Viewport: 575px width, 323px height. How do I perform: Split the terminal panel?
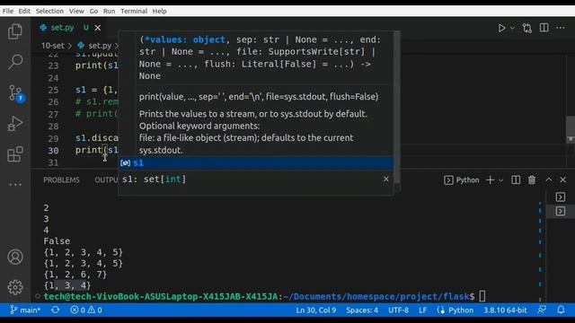(516, 179)
